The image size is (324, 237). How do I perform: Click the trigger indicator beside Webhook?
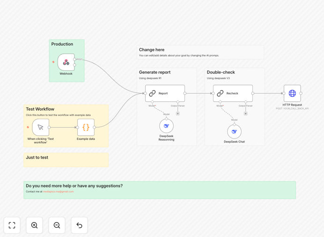[53, 62]
